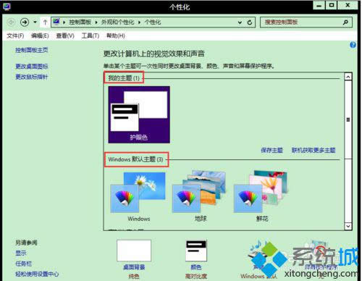Click the computer icon in address bar
The width and height of the screenshot is (362, 281).
56,22
